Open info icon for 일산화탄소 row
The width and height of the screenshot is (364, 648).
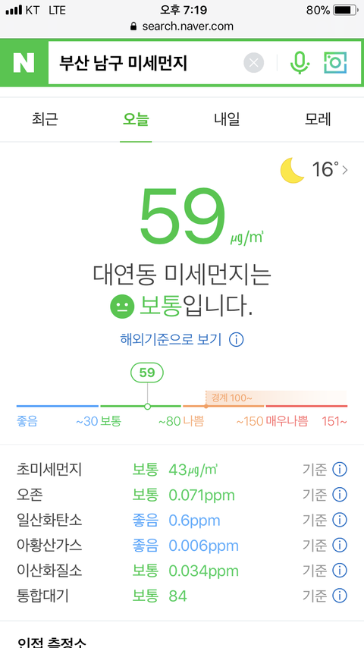click(x=340, y=520)
